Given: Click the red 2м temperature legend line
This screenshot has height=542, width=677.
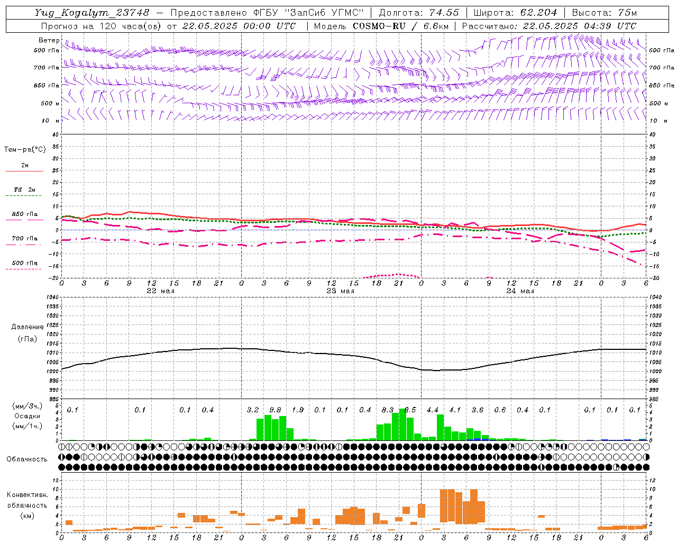Looking at the screenshot, I should (24, 171).
